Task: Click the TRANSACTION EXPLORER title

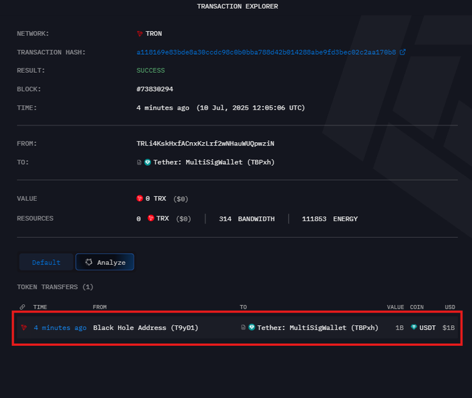Action: pos(237,6)
